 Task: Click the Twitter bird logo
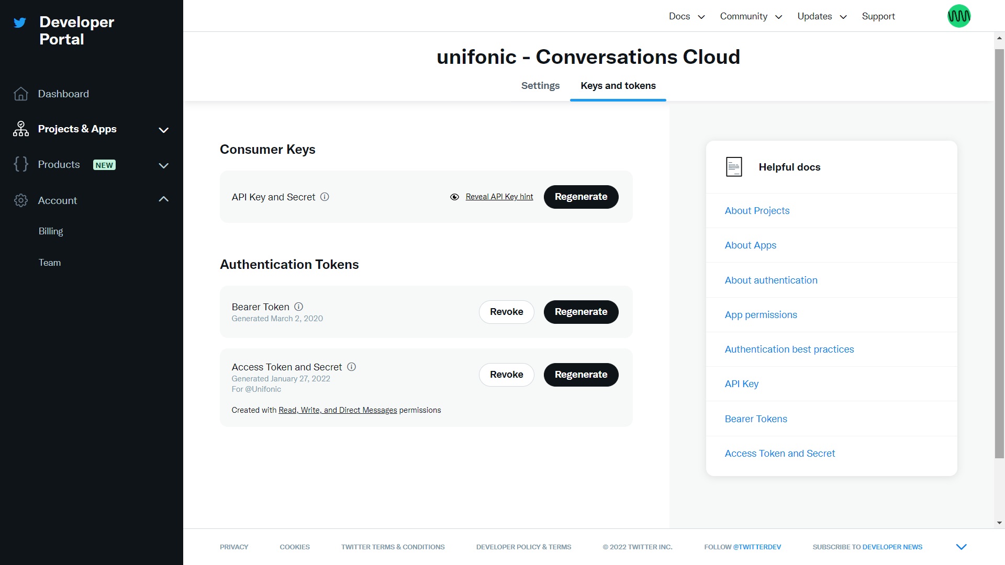coord(20,22)
